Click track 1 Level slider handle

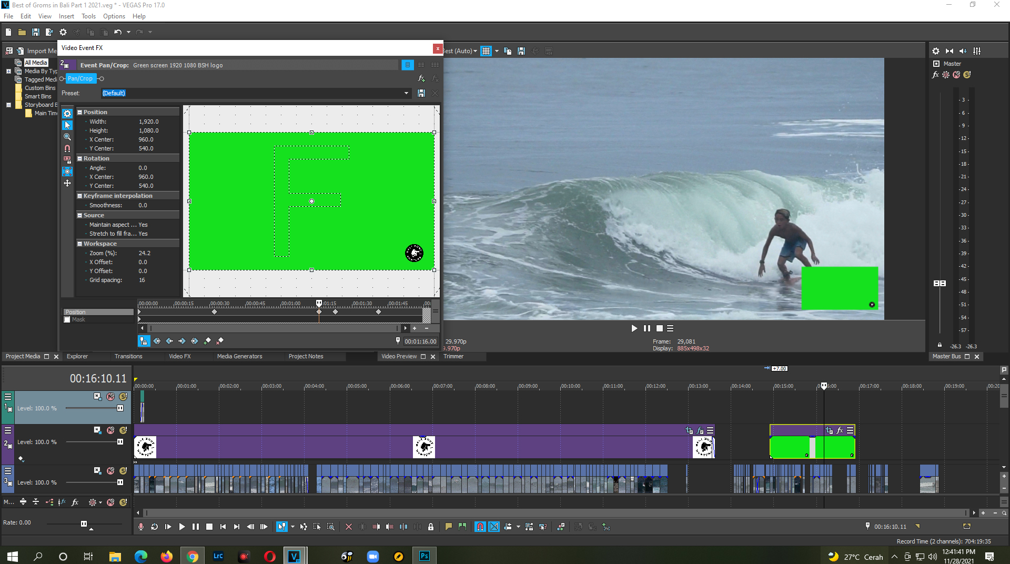(120, 408)
